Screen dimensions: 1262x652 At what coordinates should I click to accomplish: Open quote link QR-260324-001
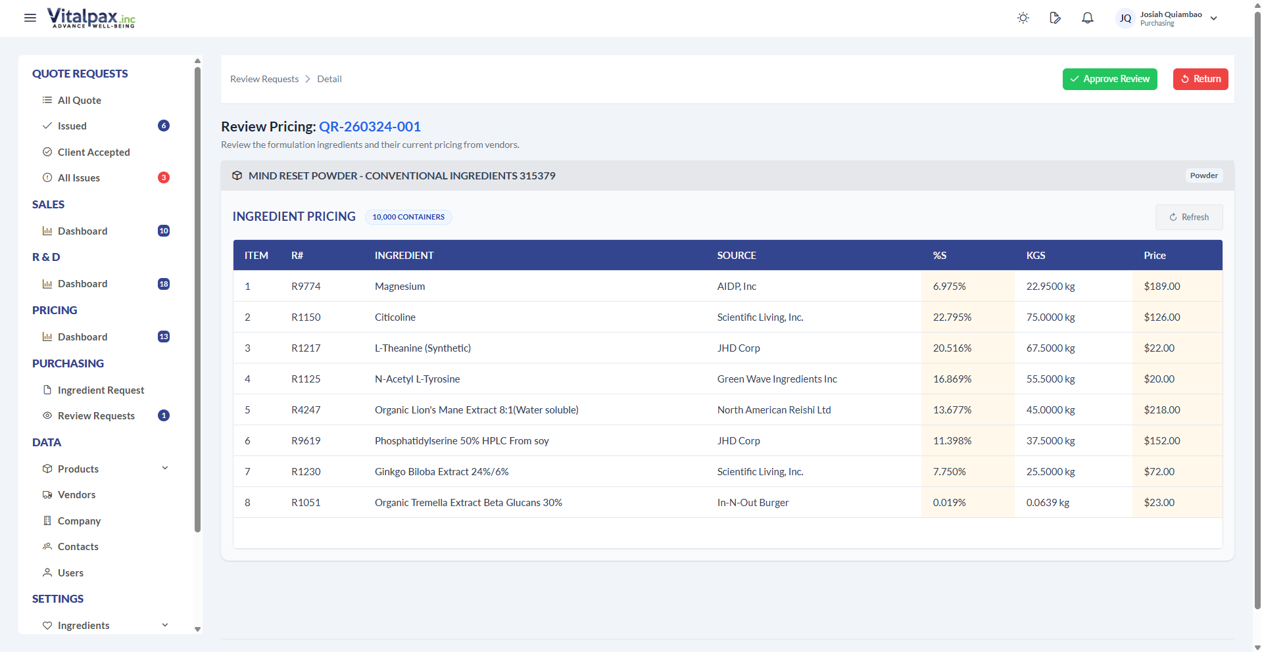click(370, 126)
